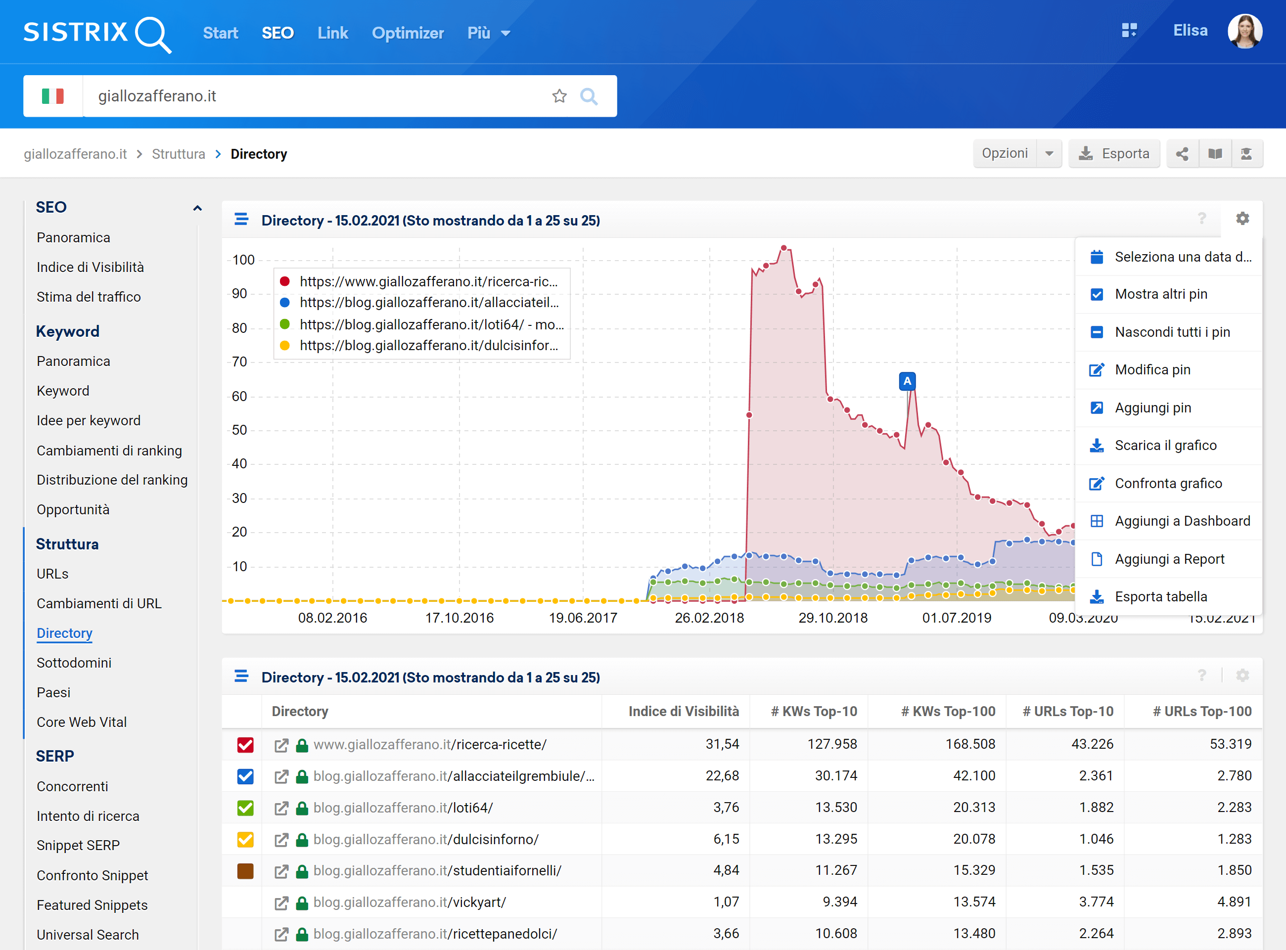Choose Modifica pin from menu
The height and width of the screenshot is (950, 1286).
pos(1168,370)
